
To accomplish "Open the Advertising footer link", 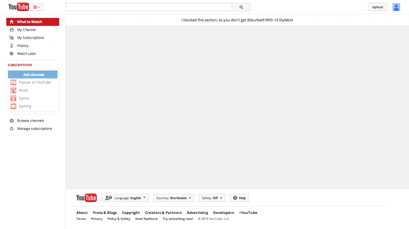I will coord(197,213).
